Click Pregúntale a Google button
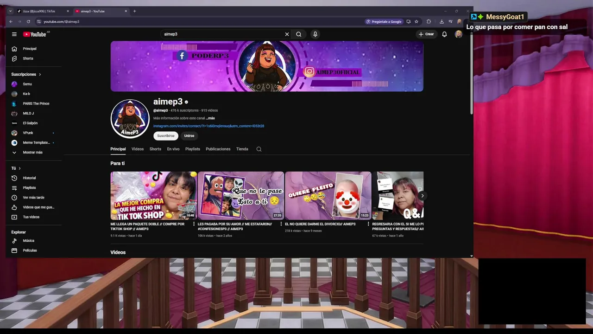The width and height of the screenshot is (593, 334). click(x=384, y=22)
